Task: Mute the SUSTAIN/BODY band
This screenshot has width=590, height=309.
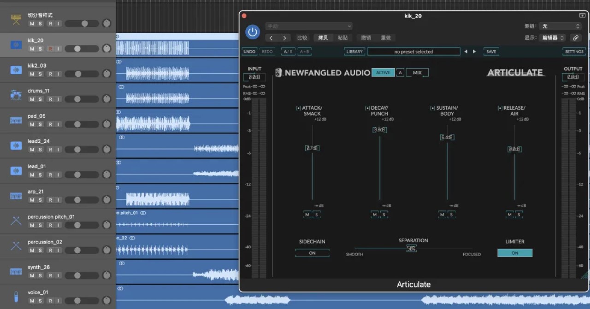Action: 442,215
